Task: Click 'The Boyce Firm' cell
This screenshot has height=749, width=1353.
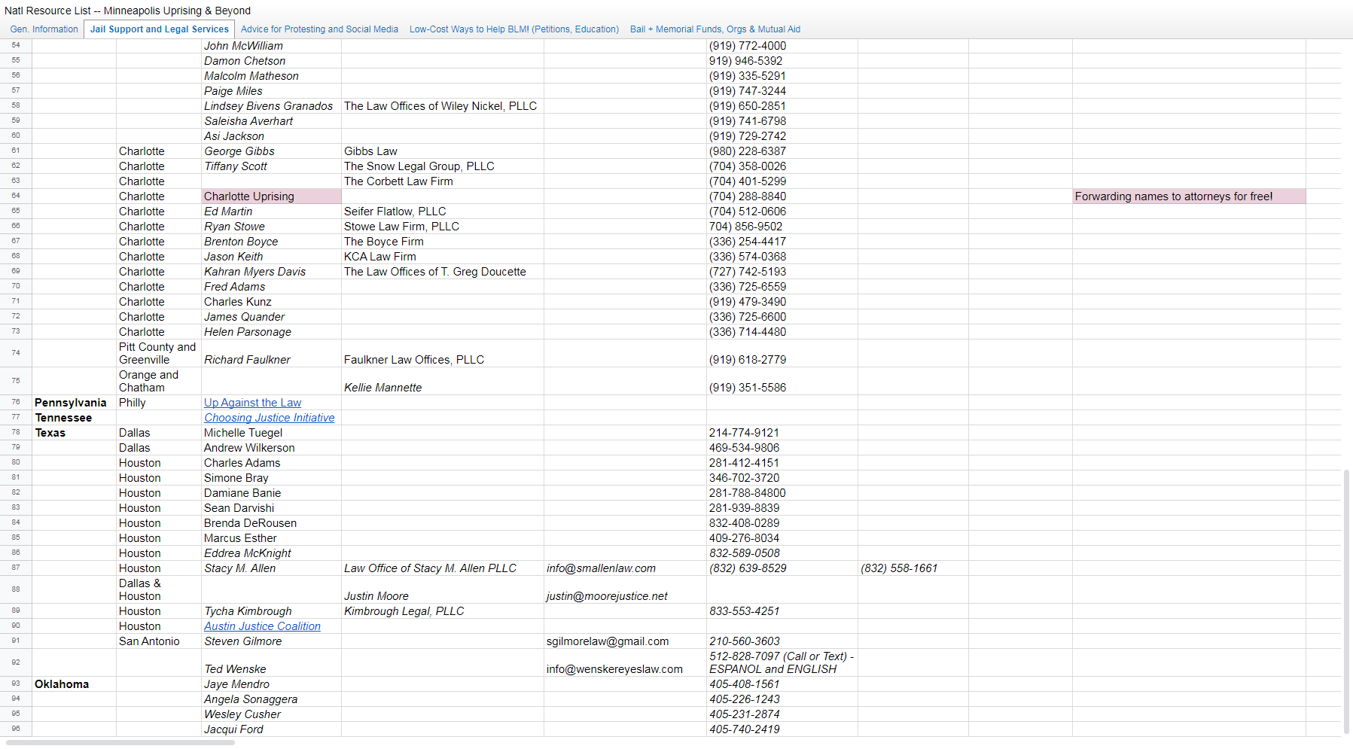Action: coord(442,242)
